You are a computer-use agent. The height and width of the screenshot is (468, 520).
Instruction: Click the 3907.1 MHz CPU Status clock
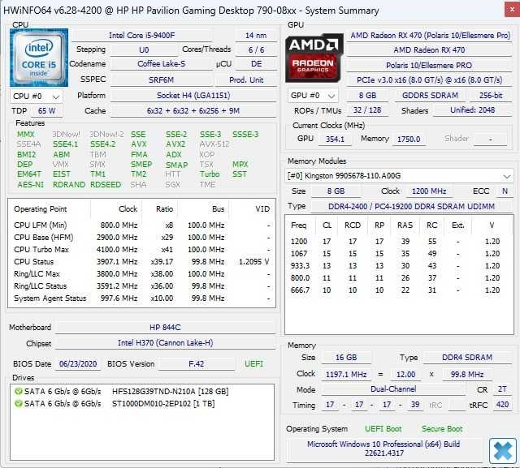click(117, 262)
